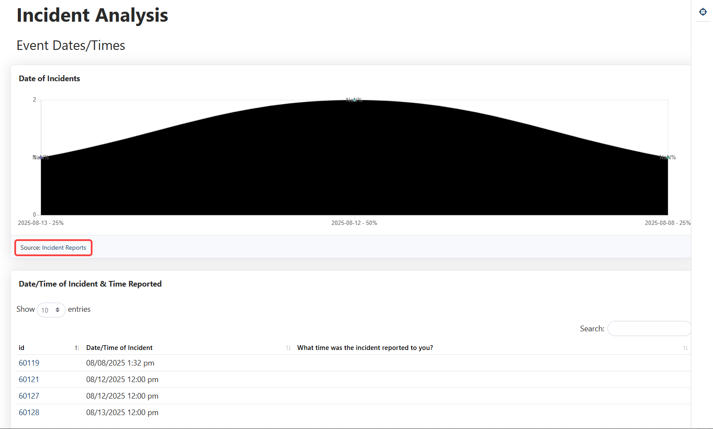Click the crosshair target icon in the right sidebar
Viewport: 713px width, 429px height.
(x=703, y=12)
